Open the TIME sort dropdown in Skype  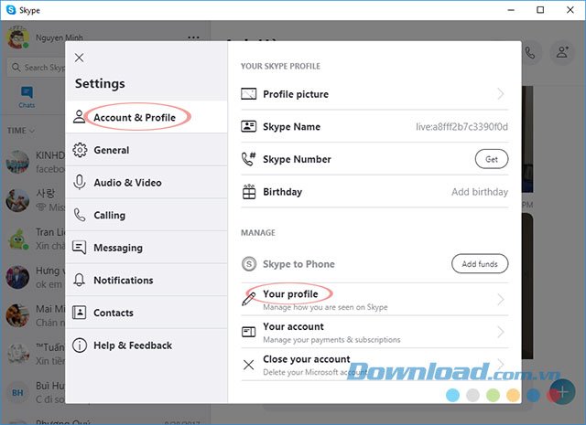pyautogui.click(x=21, y=131)
